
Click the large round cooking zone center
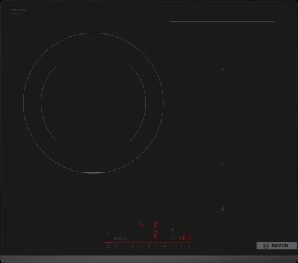(94, 103)
